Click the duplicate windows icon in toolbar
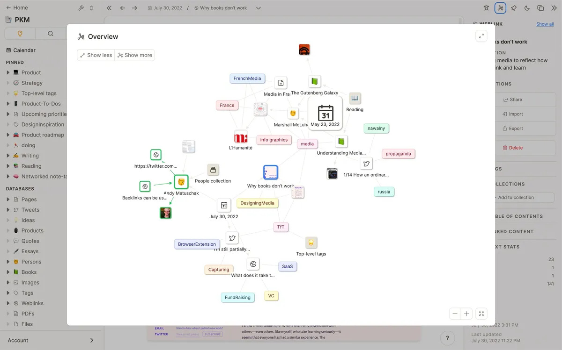562x350 pixels. point(540,8)
